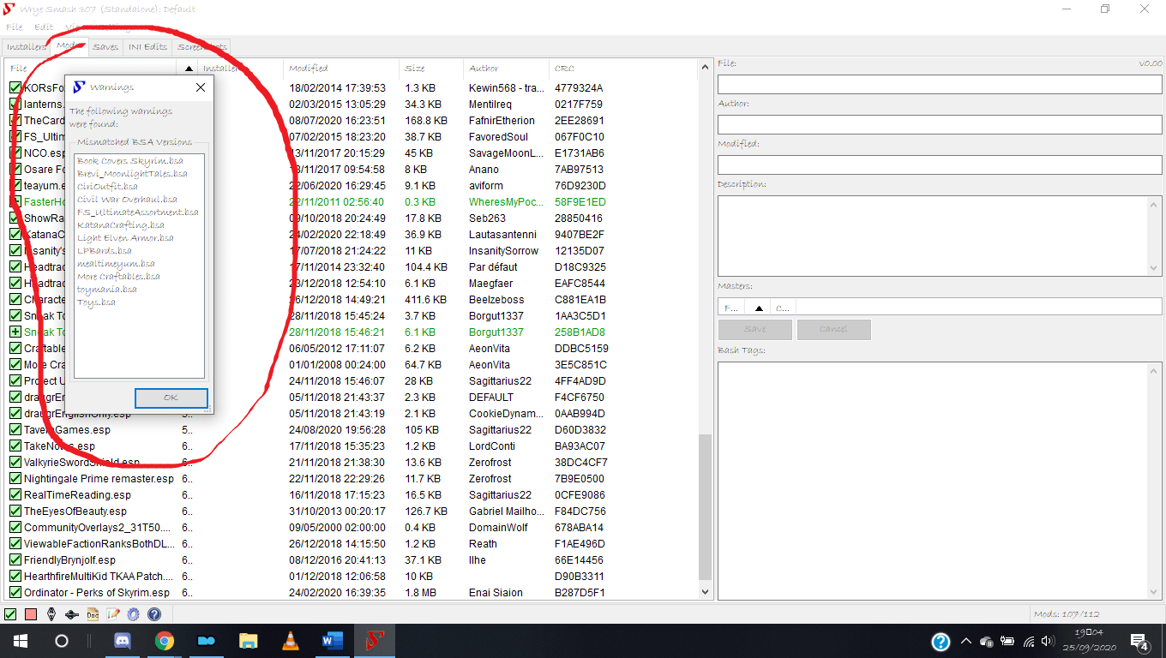Uncheck TavernGames.esp checkbox
1166x658 pixels.
coord(15,429)
